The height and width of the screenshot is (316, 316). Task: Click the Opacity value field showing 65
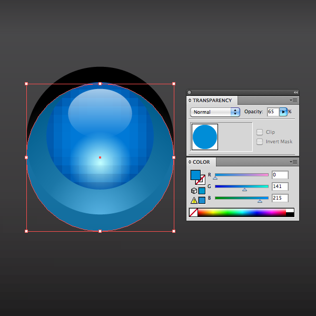(x=273, y=112)
